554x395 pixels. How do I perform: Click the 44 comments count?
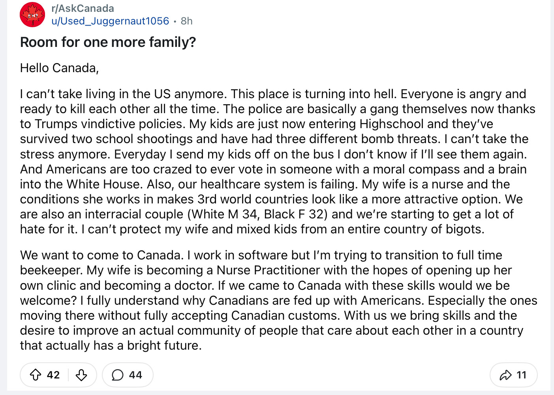coord(135,375)
